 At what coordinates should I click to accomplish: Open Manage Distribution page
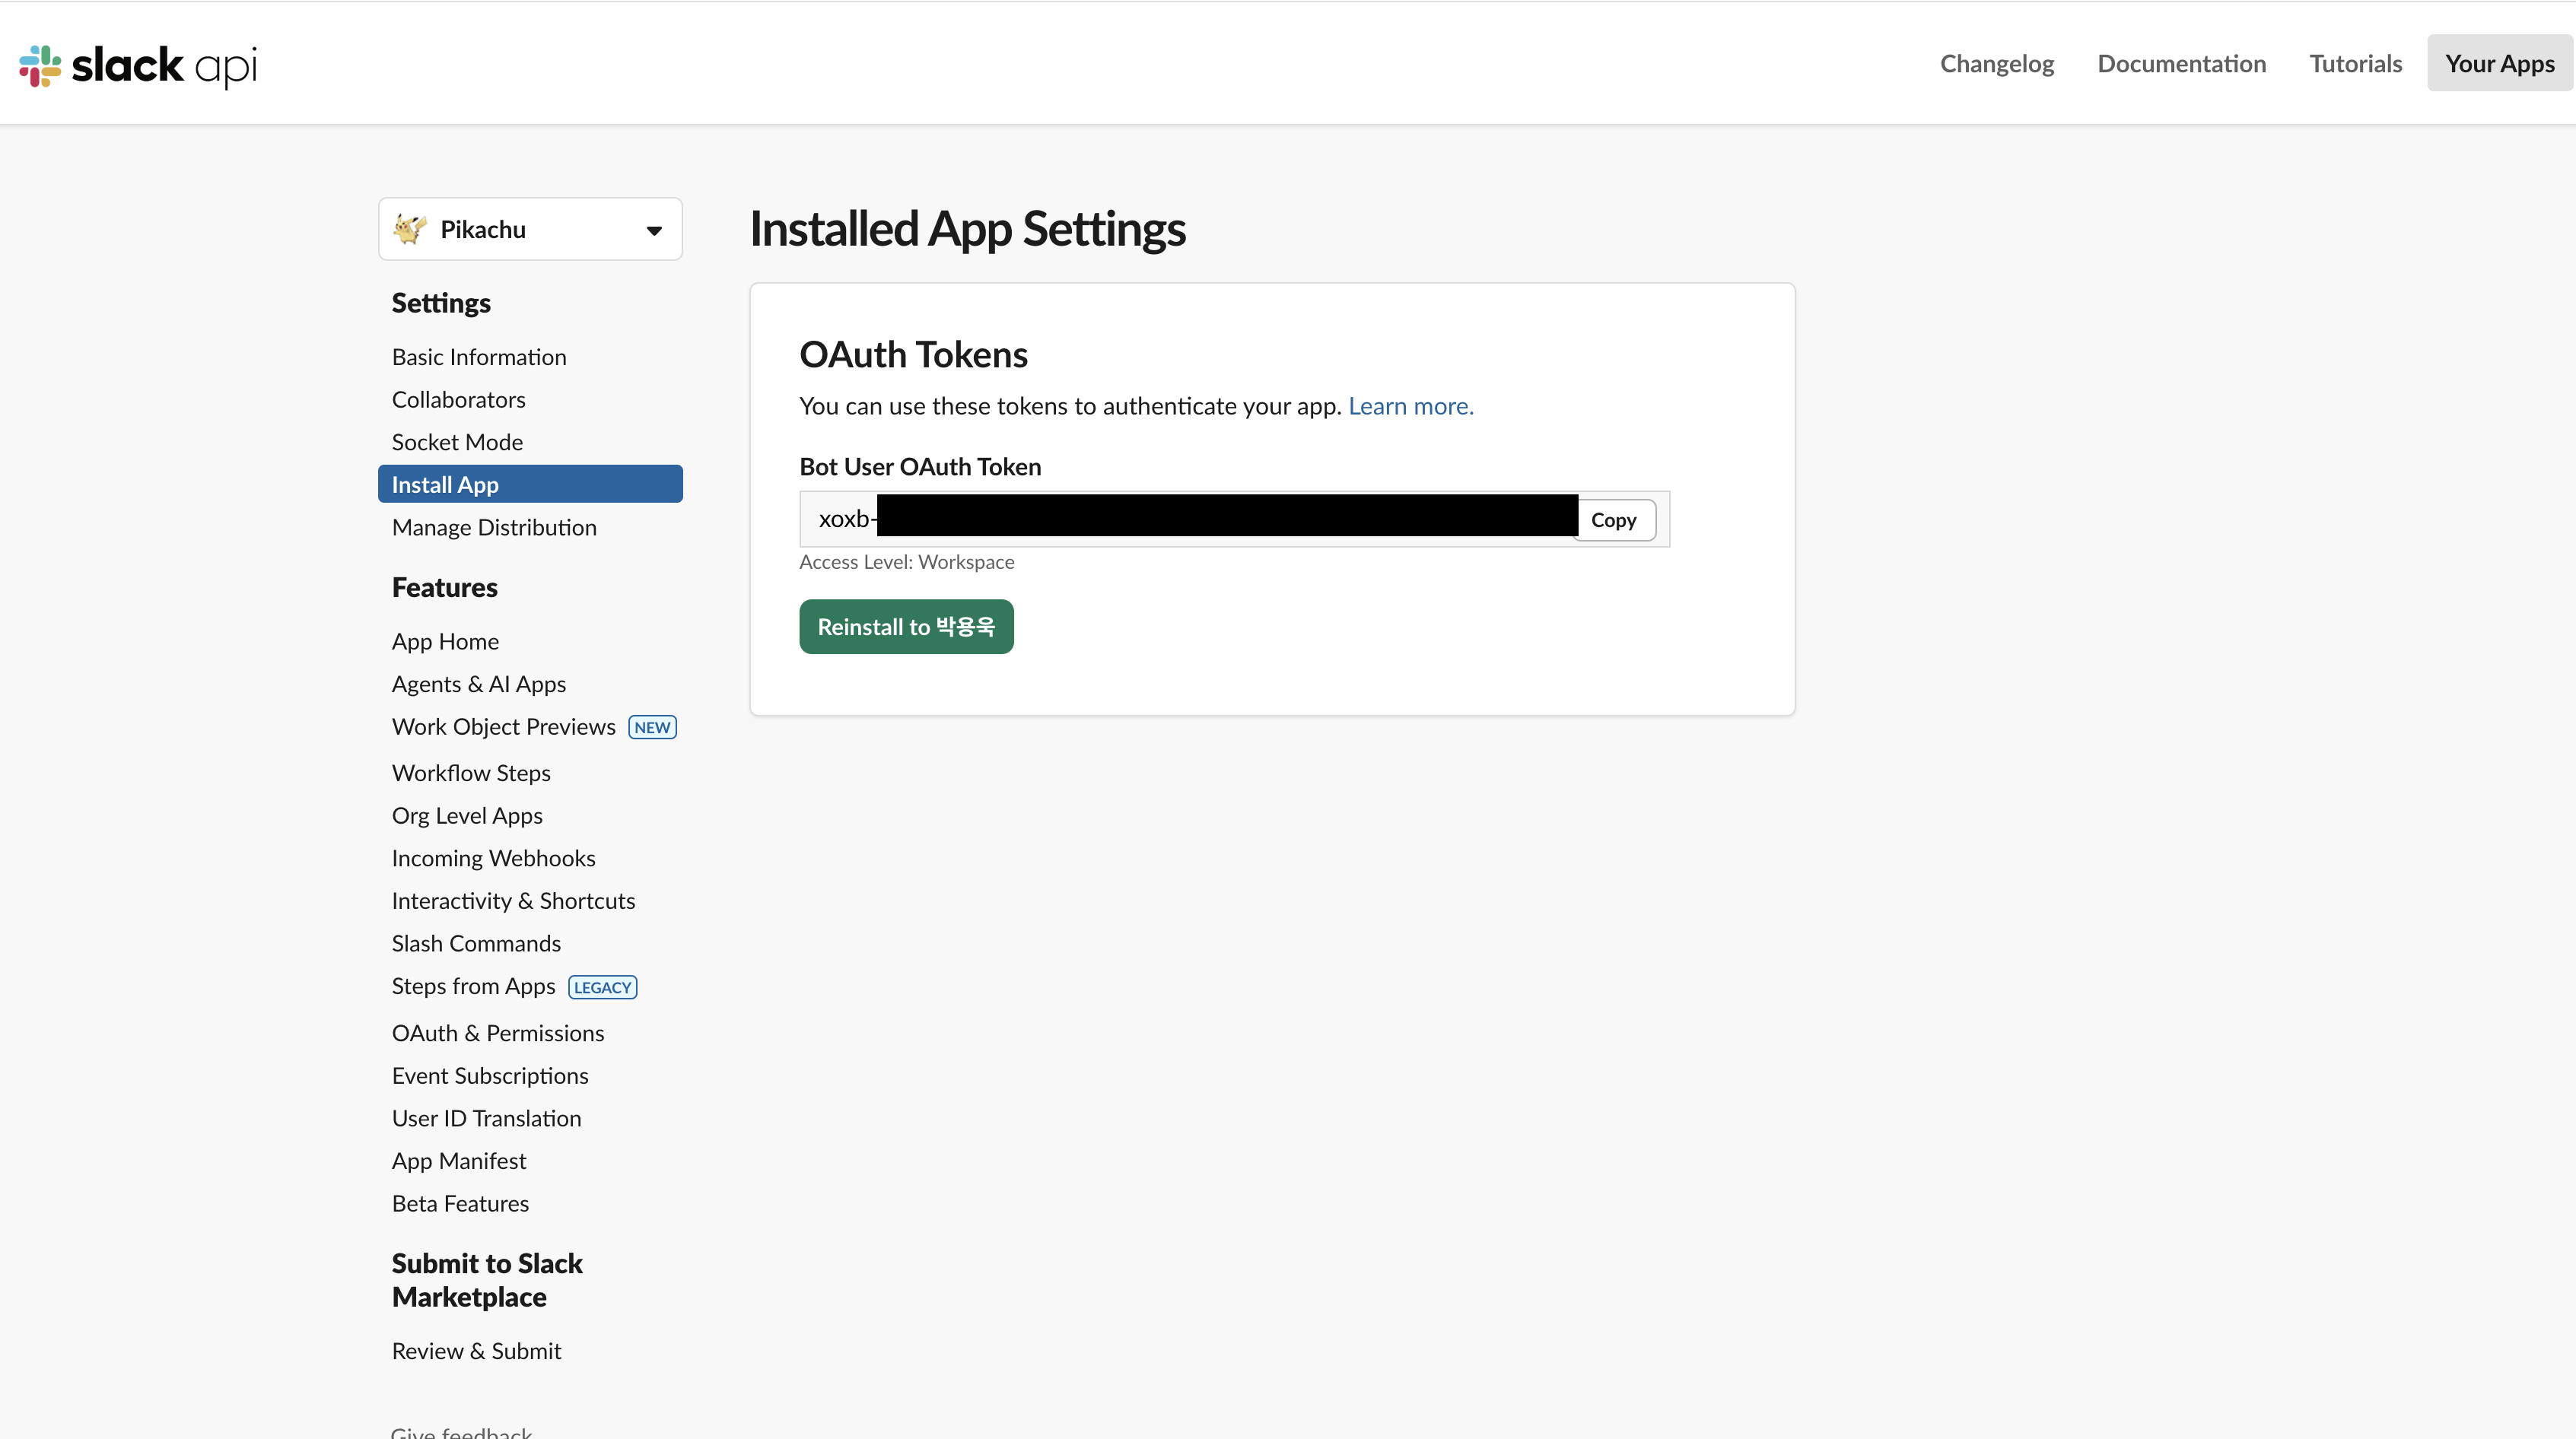pos(494,527)
